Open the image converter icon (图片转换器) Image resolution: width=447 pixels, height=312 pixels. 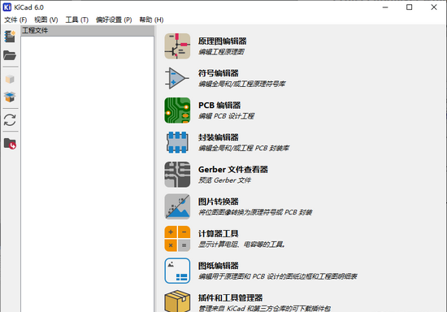(177, 206)
